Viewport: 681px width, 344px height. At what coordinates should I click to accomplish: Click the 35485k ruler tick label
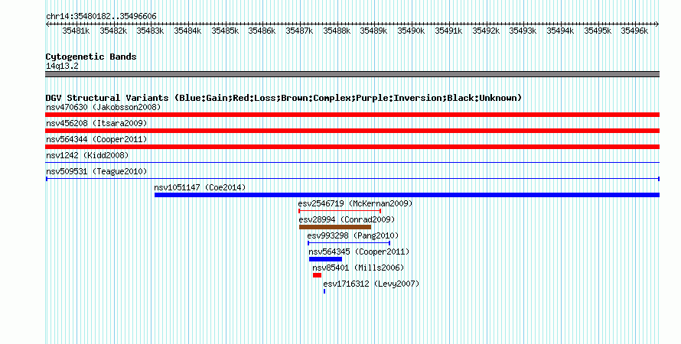(225, 31)
